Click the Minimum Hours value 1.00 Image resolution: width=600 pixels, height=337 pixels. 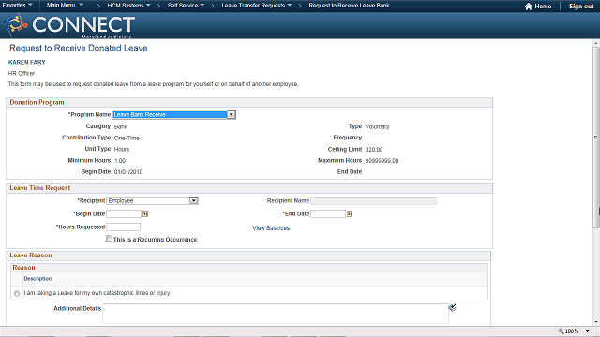[120, 161]
